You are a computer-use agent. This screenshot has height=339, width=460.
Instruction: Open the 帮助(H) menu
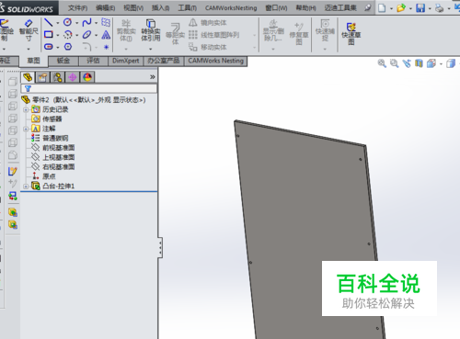tap(305, 8)
